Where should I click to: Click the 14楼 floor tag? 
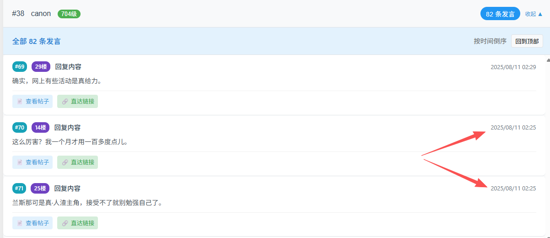40,128
